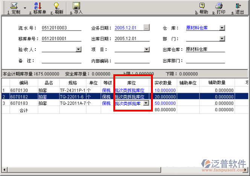The image size is (250, 176).
Task: Click the 50.000000 quantity cell
Action: click(x=165, y=103)
